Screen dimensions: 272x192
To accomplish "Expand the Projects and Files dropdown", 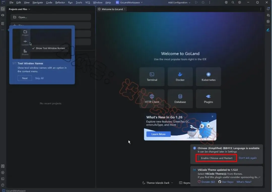I will pyautogui.click(x=19, y=9).
